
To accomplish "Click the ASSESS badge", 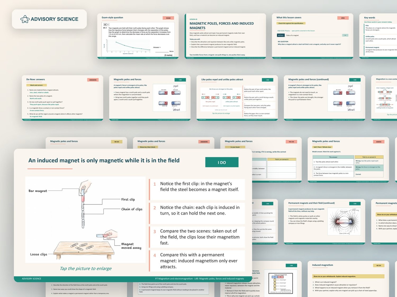I will pyautogui.click(x=379, y=142).
